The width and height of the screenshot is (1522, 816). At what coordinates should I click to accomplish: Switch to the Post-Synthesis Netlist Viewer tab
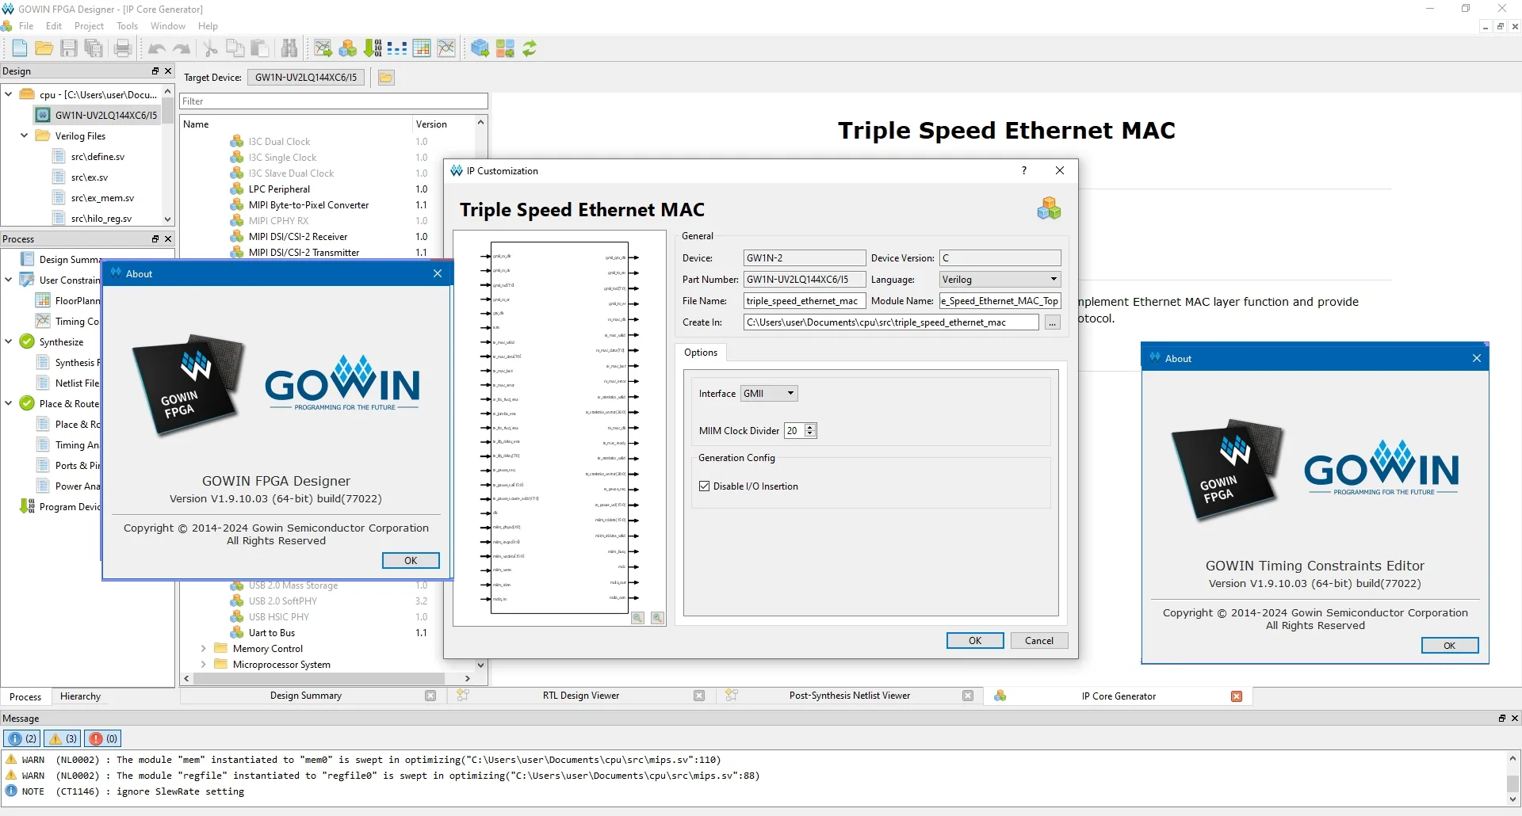point(849,696)
